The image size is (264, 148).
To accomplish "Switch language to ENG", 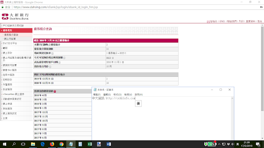I will 222,21.
